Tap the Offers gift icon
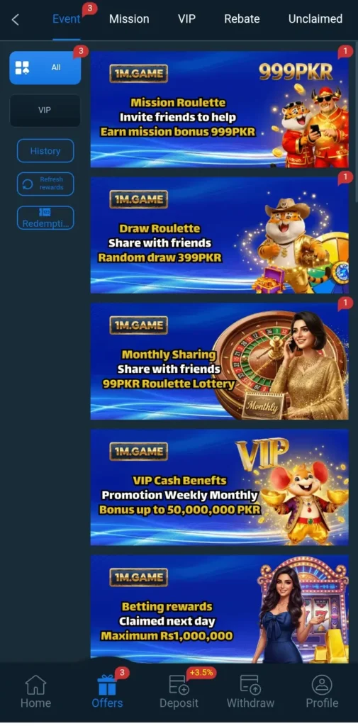The image size is (358, 726). (107, 686)
